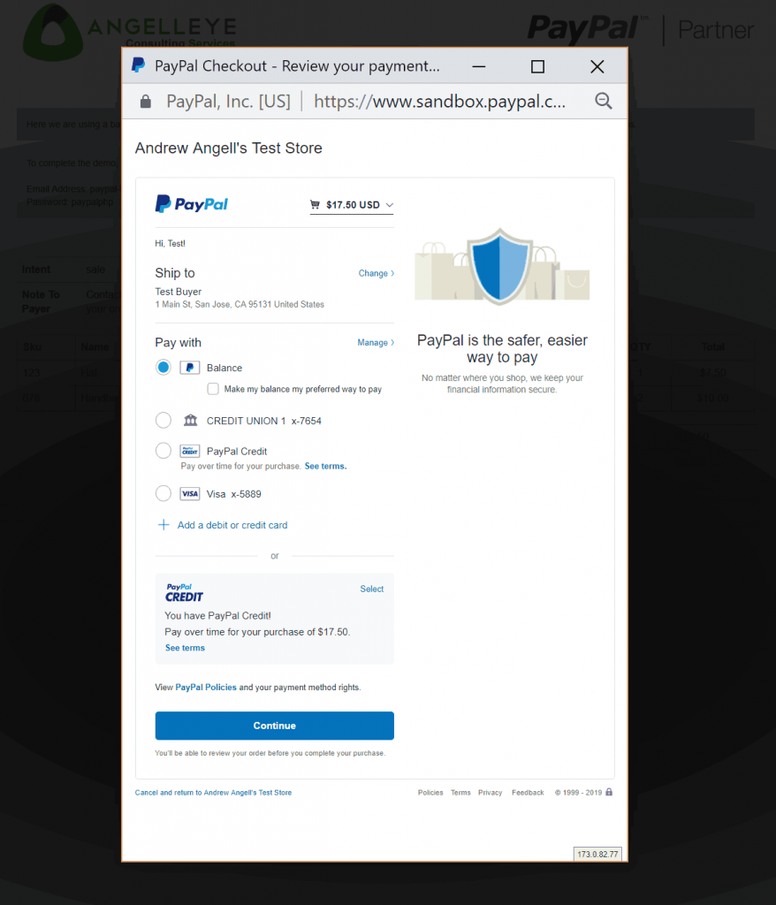The height and width of the screenshot is (905, 776).
Task: Select the Balance payment radio button
Action: coord(164,367)
